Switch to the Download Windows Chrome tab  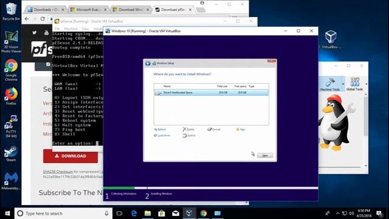point(130,10)
